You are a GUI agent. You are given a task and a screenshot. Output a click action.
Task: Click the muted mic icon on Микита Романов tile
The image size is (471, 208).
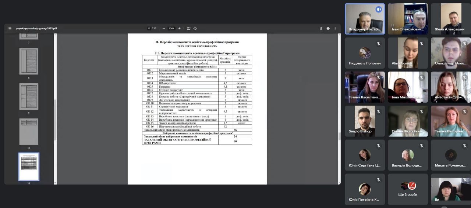tap(465, 146)
